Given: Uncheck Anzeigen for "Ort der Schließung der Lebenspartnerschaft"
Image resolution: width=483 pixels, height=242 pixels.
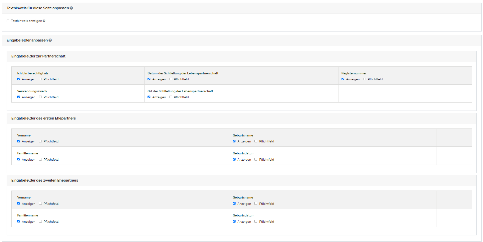Looking at the screenshot, I should pos(149,97).
